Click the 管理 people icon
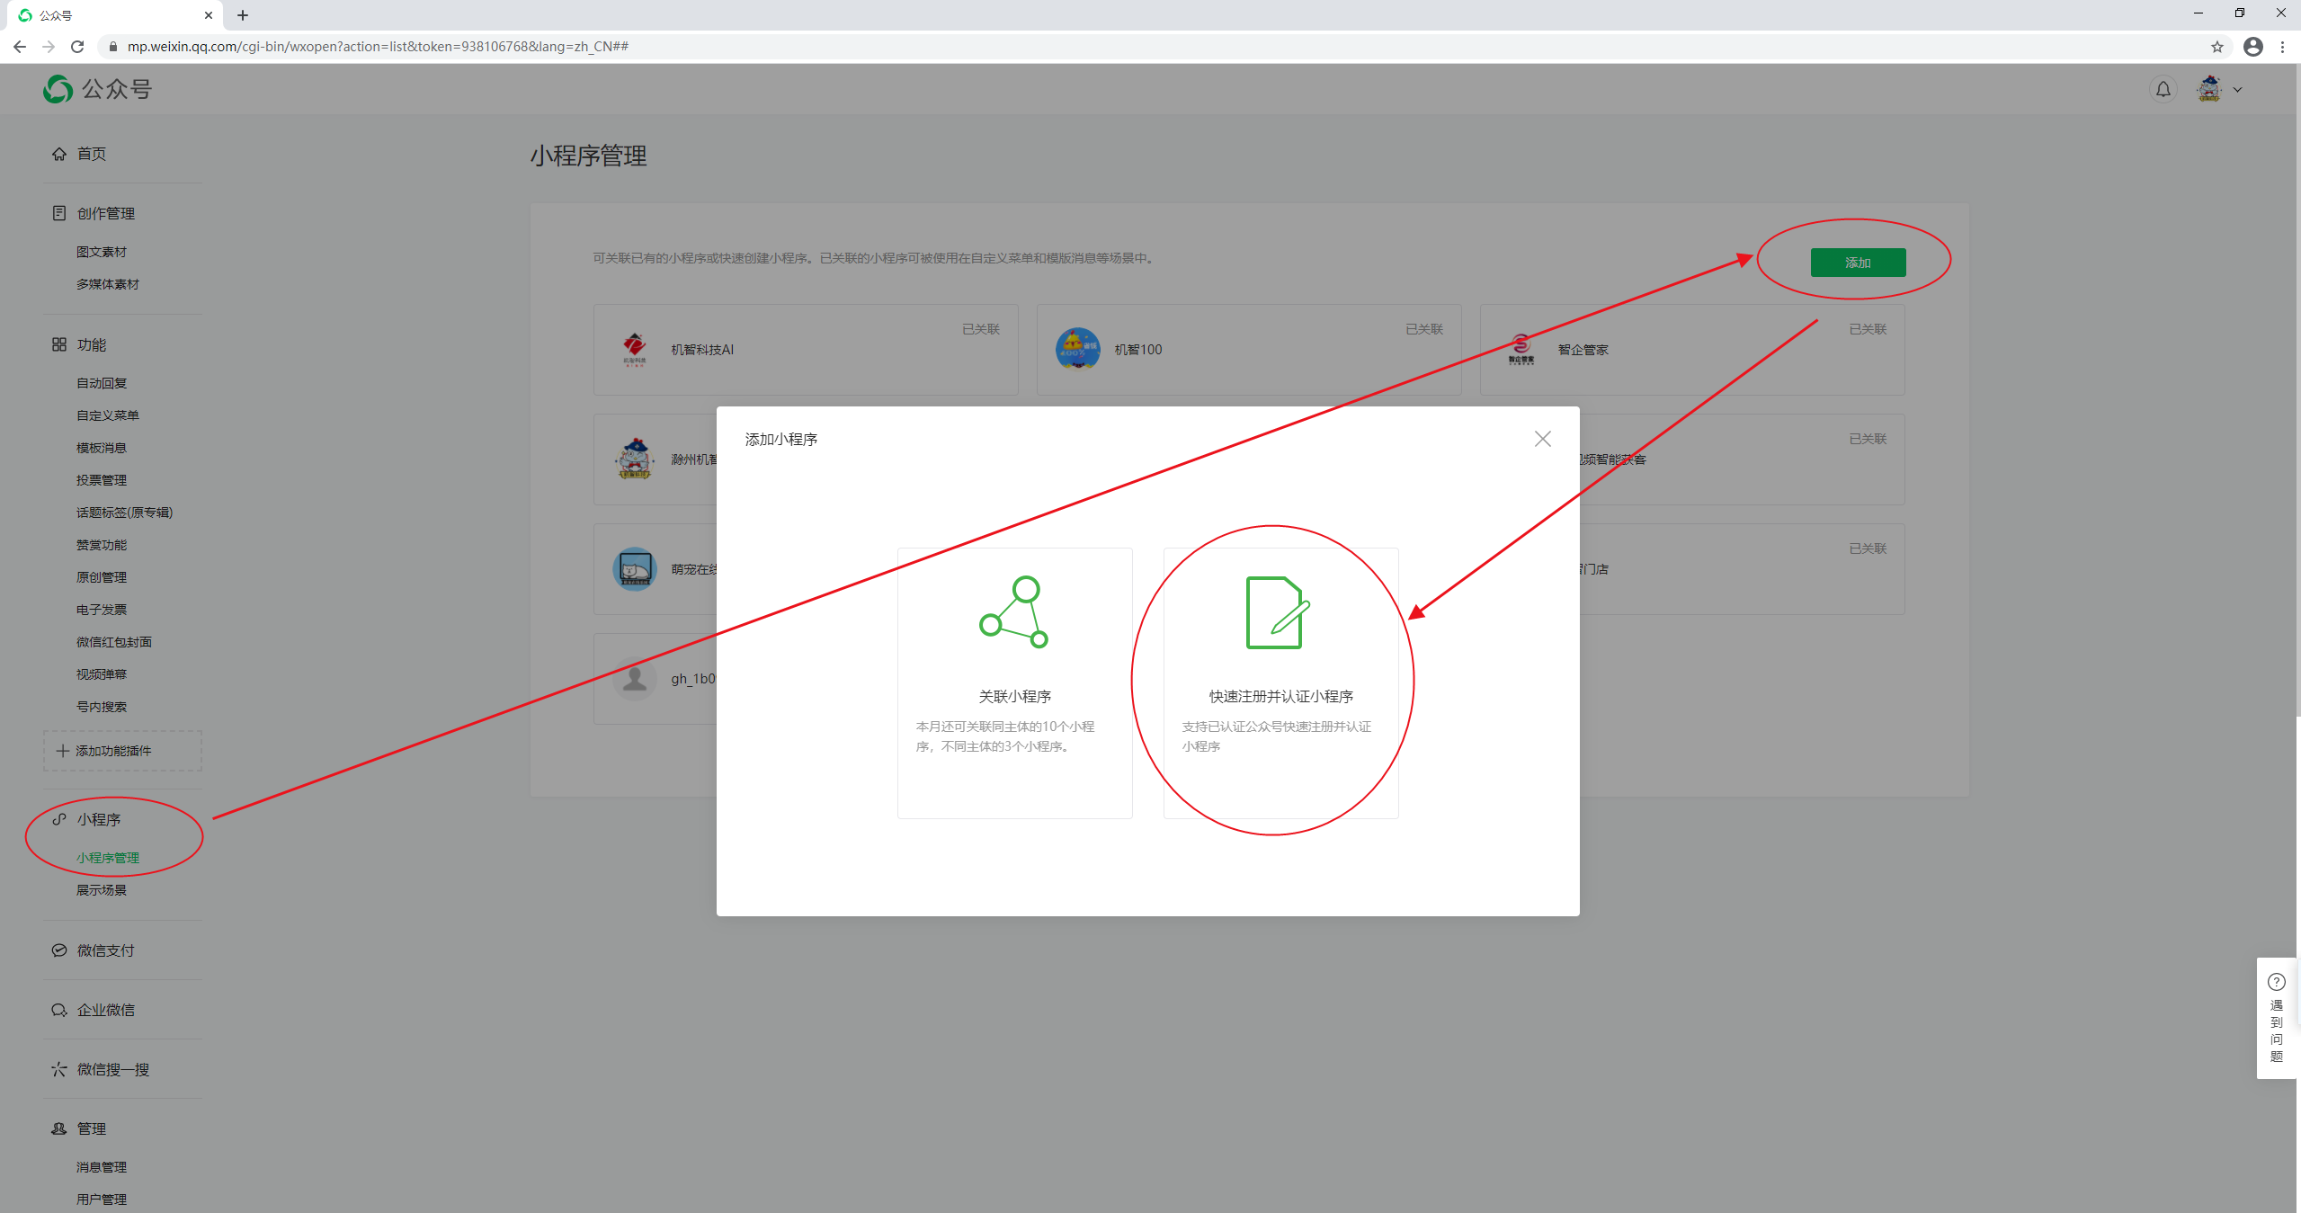 coord(59,1128)
